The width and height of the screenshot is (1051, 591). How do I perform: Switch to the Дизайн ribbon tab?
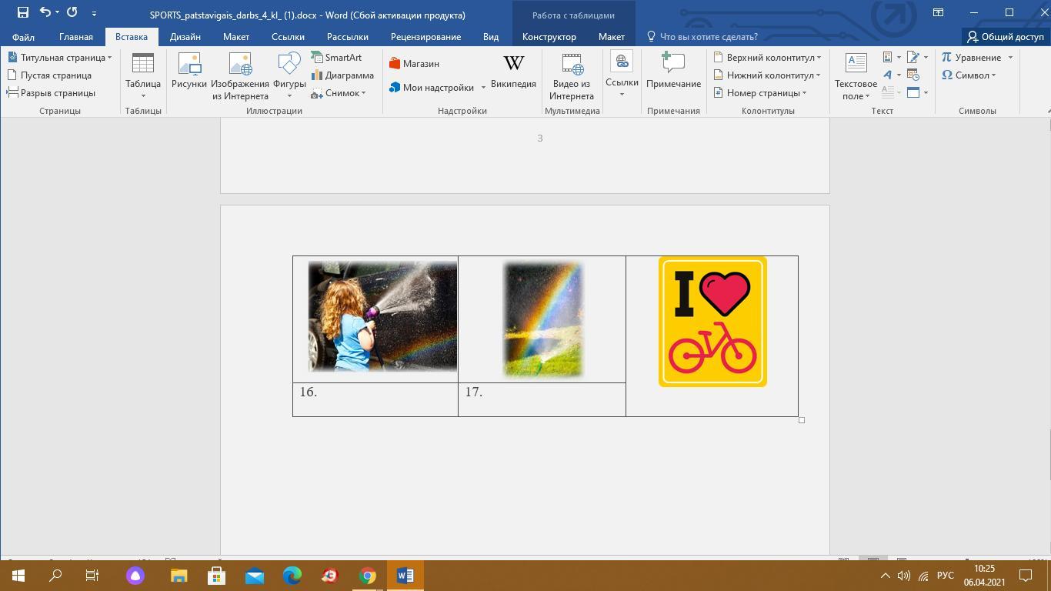(185, 37)
